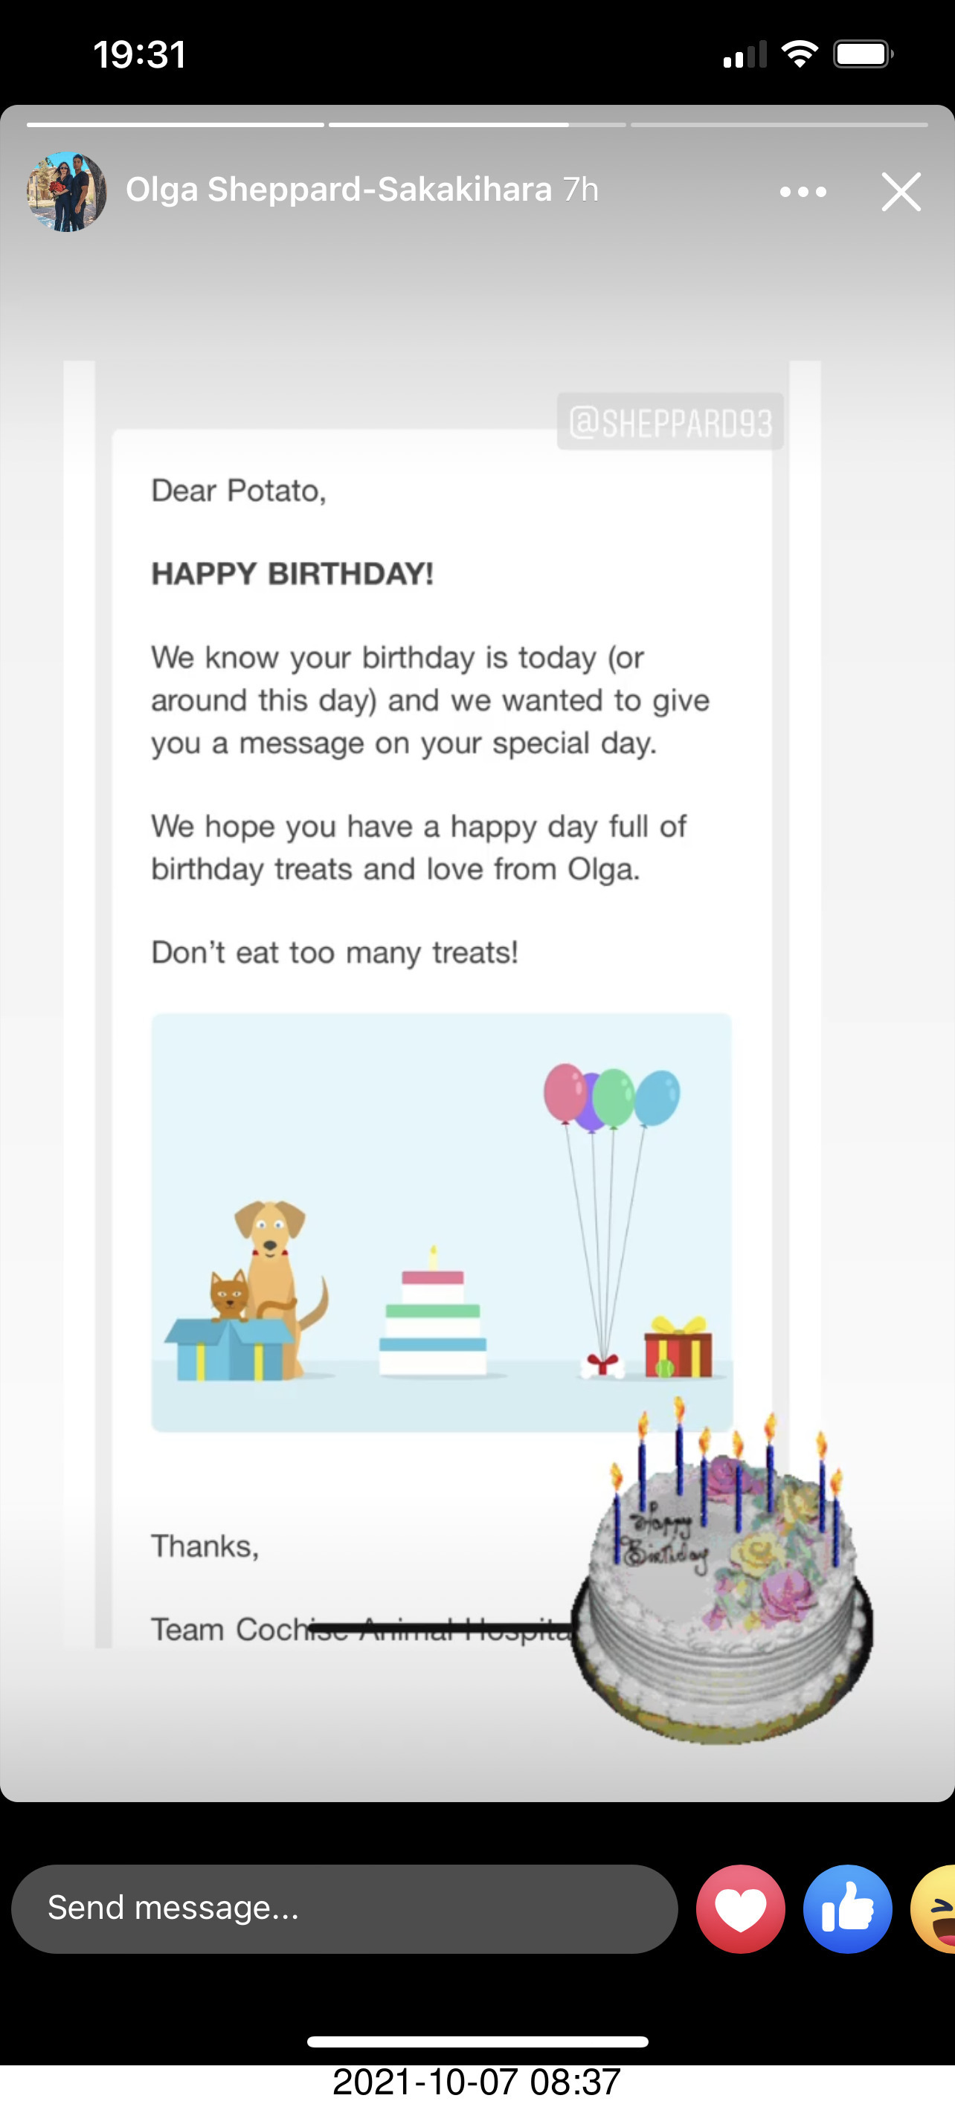Tap the cellular signal bars

(745, 55)
